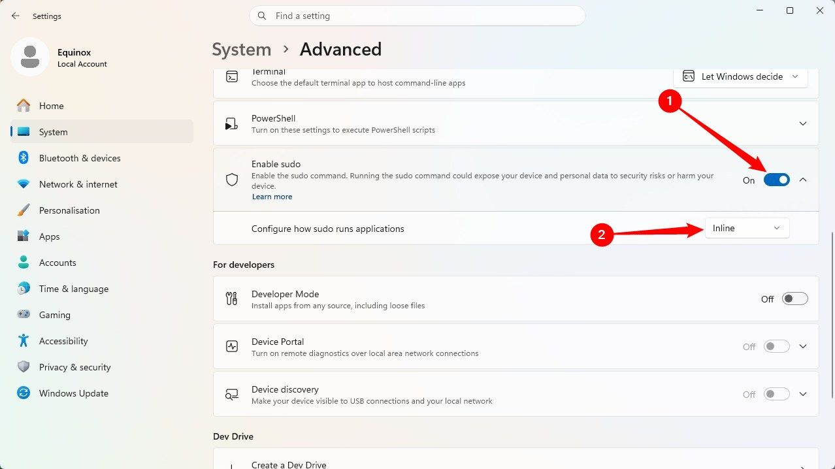Select the Accounts sidebar label

tap(57, 263)
